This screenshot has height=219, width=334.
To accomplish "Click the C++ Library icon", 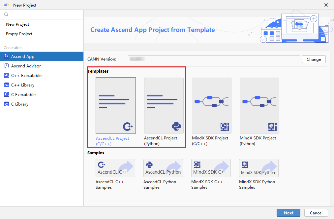I will click(7, 85).
